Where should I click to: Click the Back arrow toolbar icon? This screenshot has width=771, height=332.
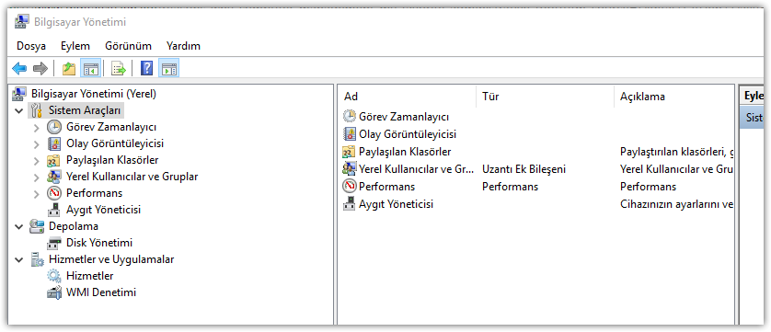[x=19, y=68]
